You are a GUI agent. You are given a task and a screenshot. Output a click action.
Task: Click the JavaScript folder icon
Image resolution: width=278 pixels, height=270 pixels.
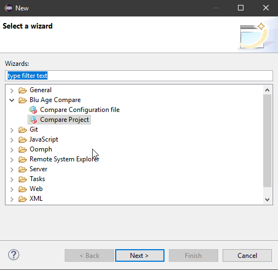click(x=22, y=139)
